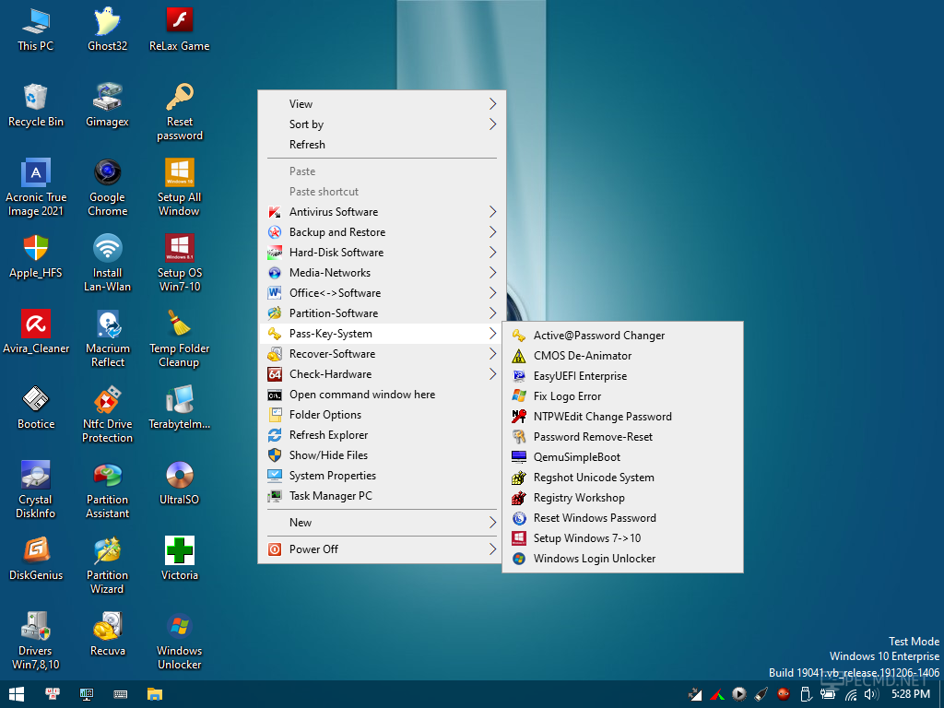Select the Gimagex desktop icon
Screen dimensions: 944x708
107,105
